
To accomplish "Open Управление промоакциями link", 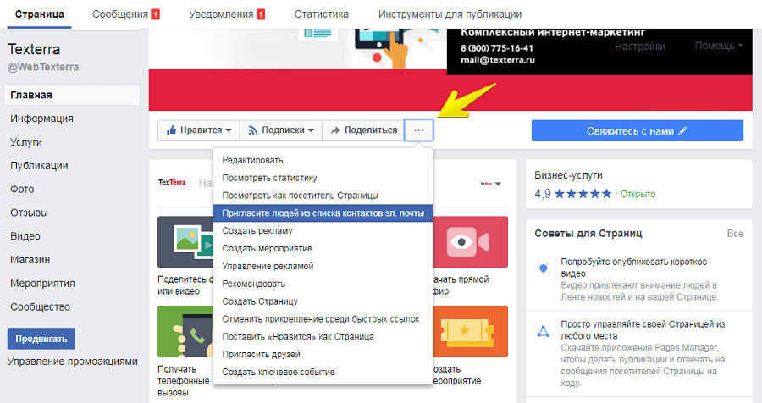I will coord(73,362).
